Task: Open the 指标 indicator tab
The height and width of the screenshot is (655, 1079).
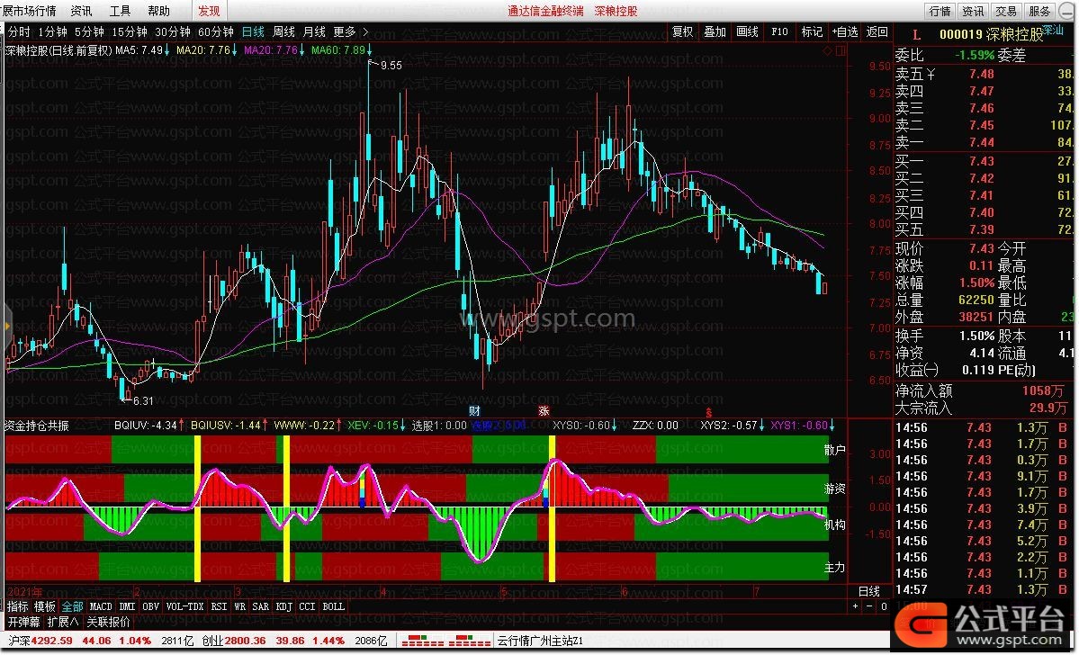Action: [18, 606]
